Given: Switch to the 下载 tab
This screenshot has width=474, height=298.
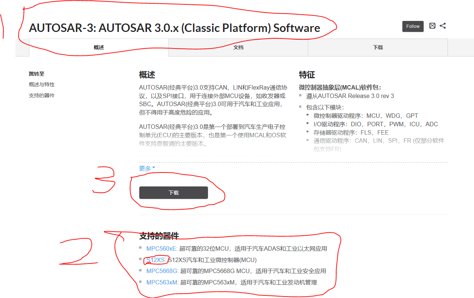Looking at the screenshot, I should click(x=378, y=47).
